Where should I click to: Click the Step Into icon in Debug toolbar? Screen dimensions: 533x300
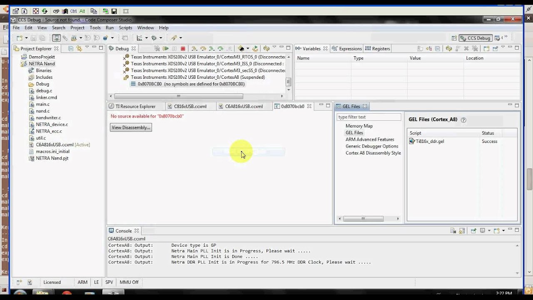[194, 49]
